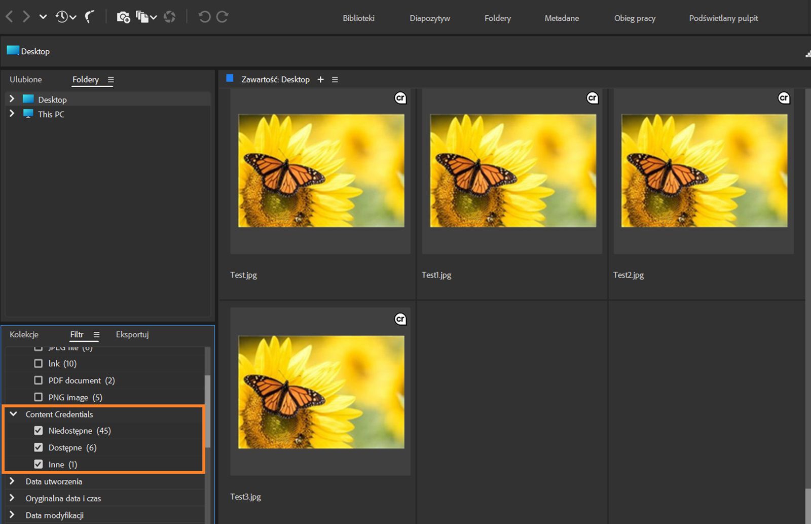811x524 pixels.
Task: Rotate clockwise with the redo arrow icon
Action: point(223,17)
